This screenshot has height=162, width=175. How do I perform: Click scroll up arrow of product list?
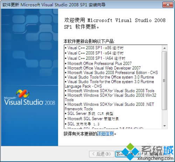coord(164,48)
